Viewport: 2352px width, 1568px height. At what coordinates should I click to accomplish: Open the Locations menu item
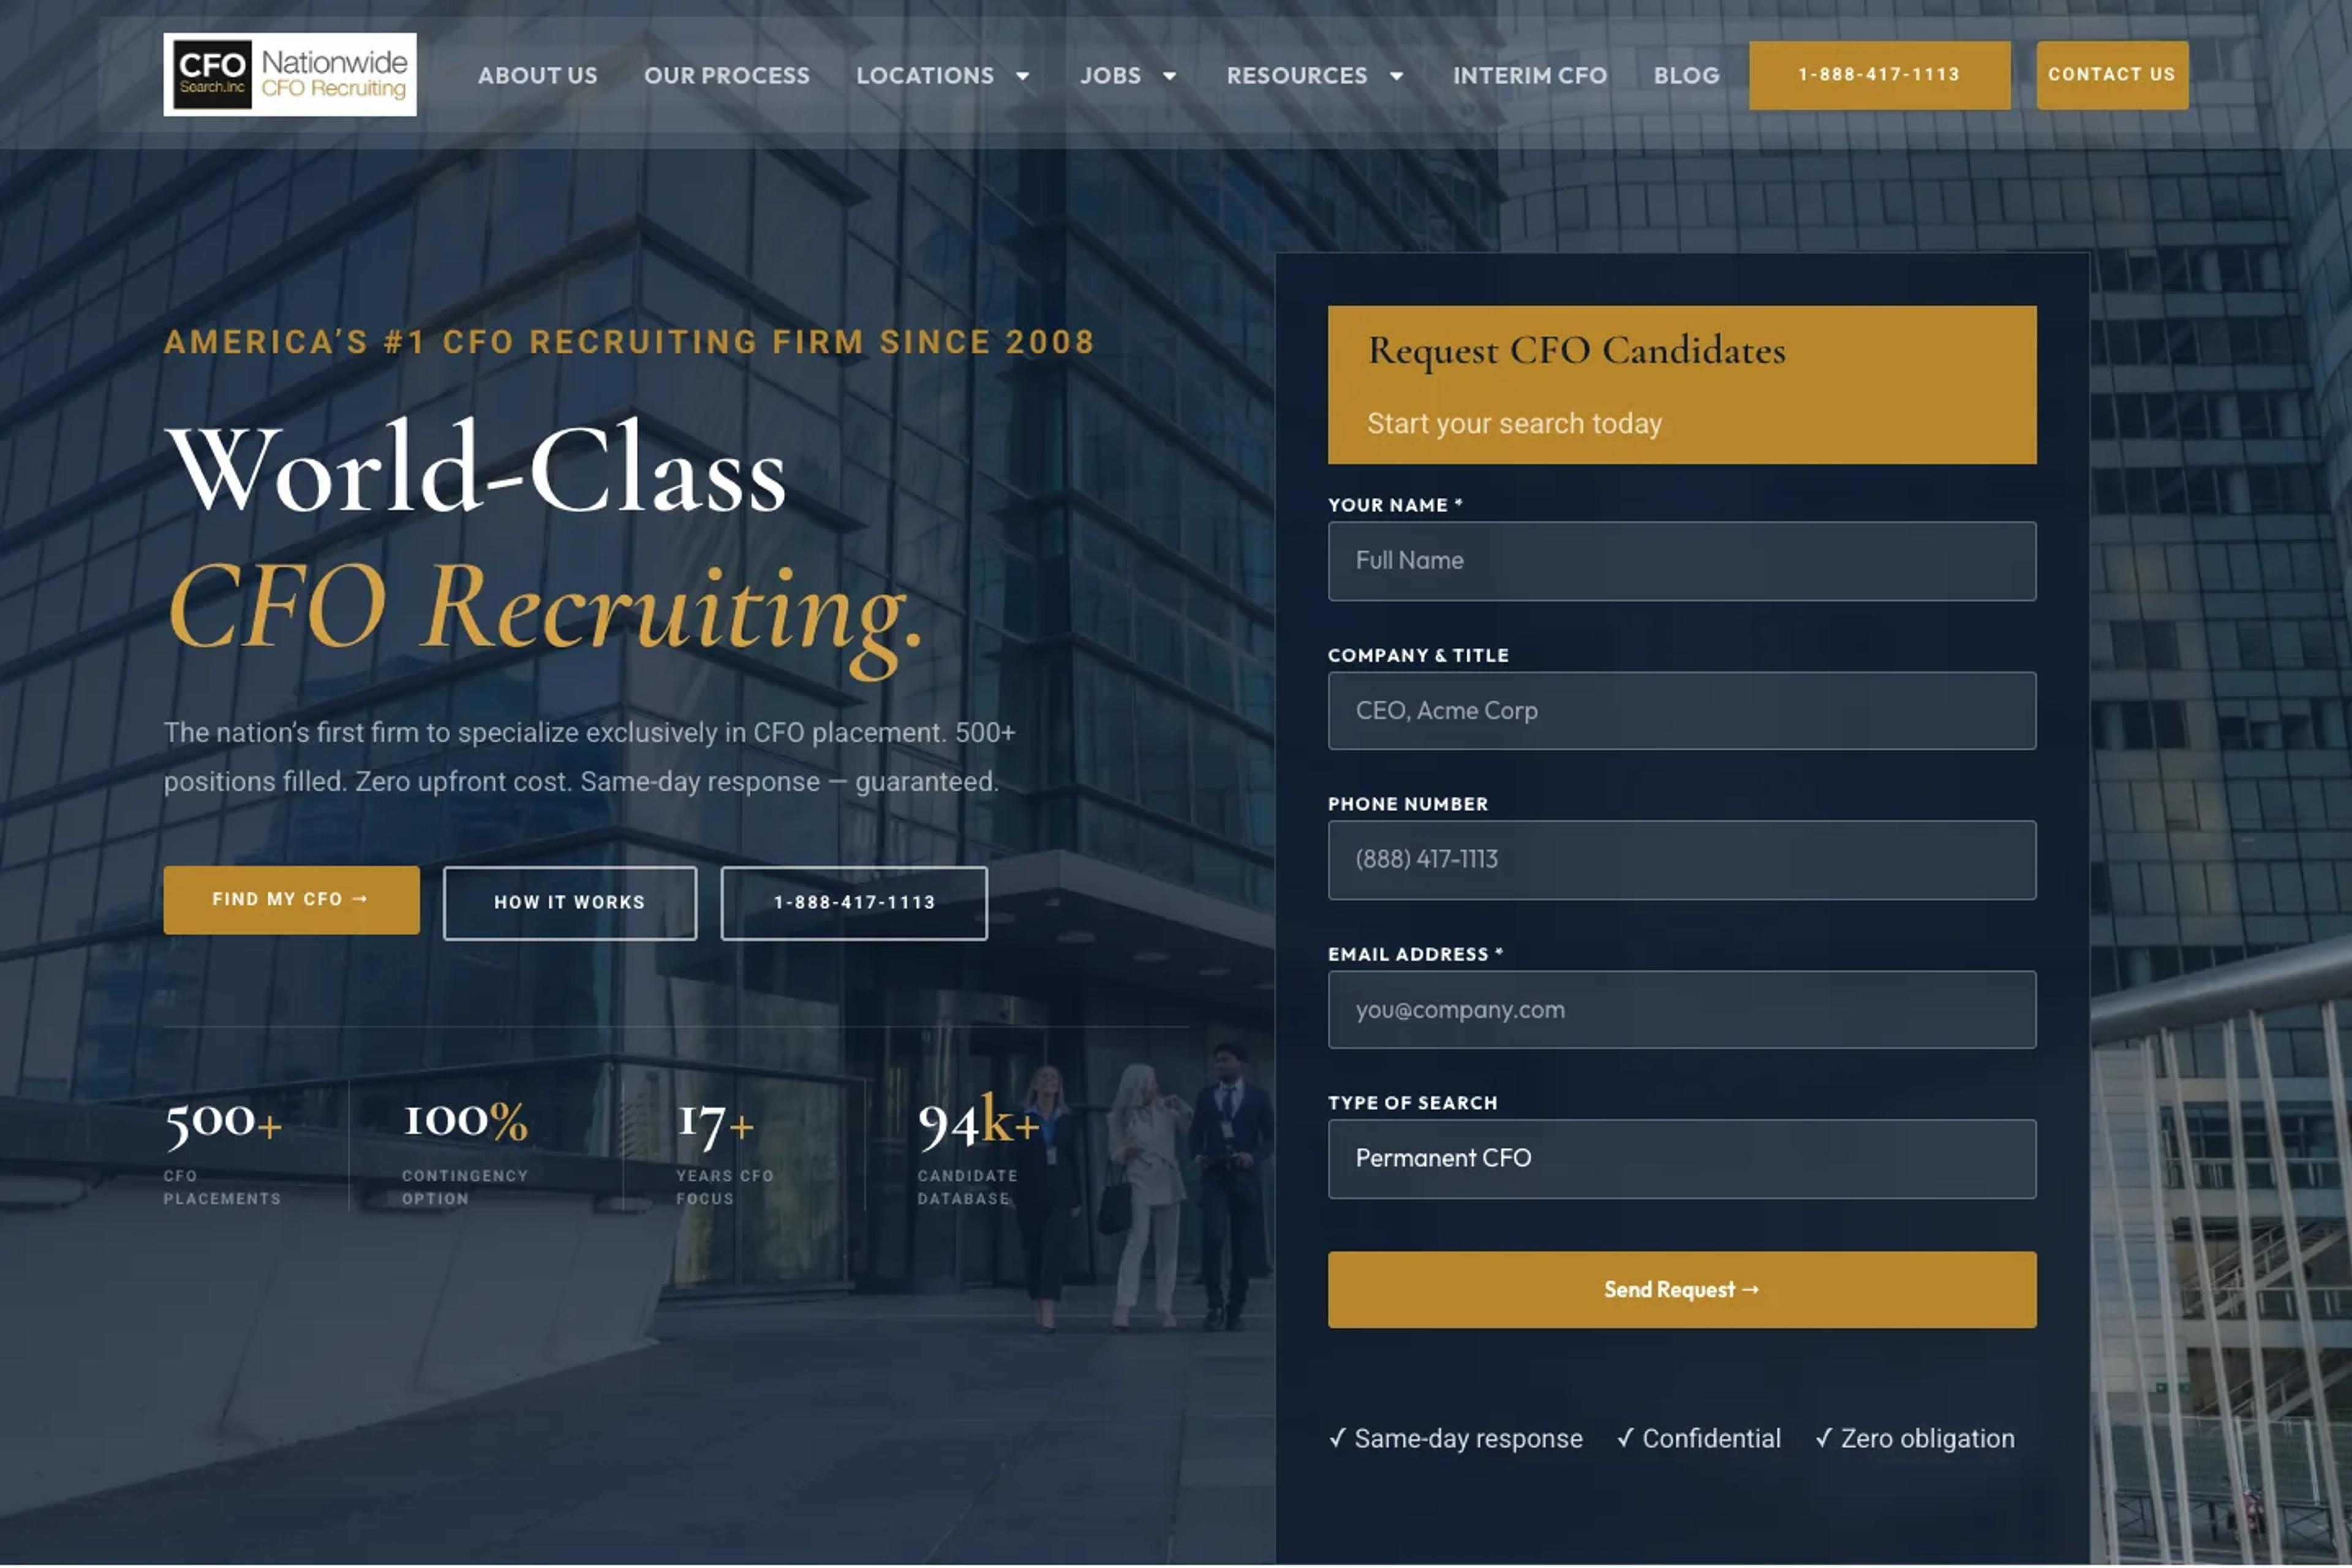[925, 76]
